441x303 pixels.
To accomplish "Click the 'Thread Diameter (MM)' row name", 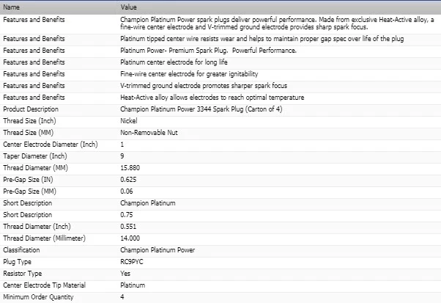I will [x=35, y=168].
